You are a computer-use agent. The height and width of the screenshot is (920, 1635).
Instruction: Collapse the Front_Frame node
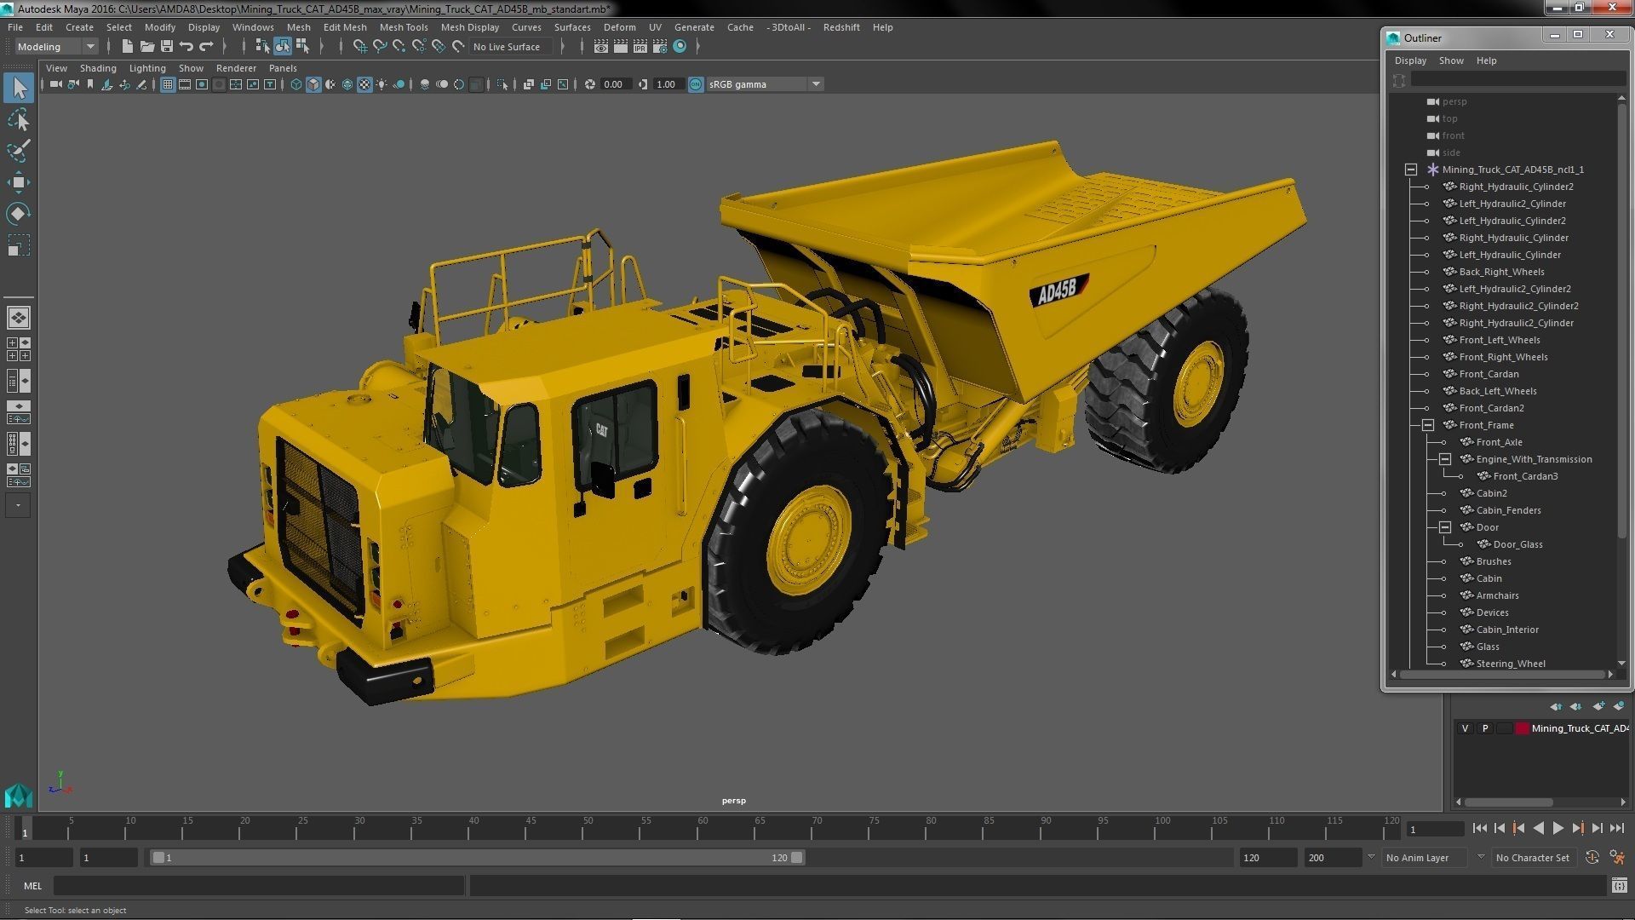pos(1428,425)
